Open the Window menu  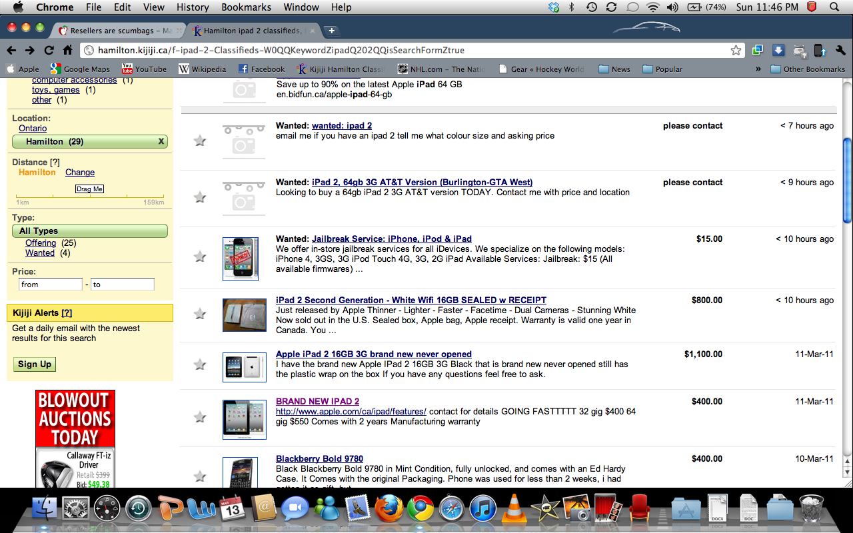point(301,7)
